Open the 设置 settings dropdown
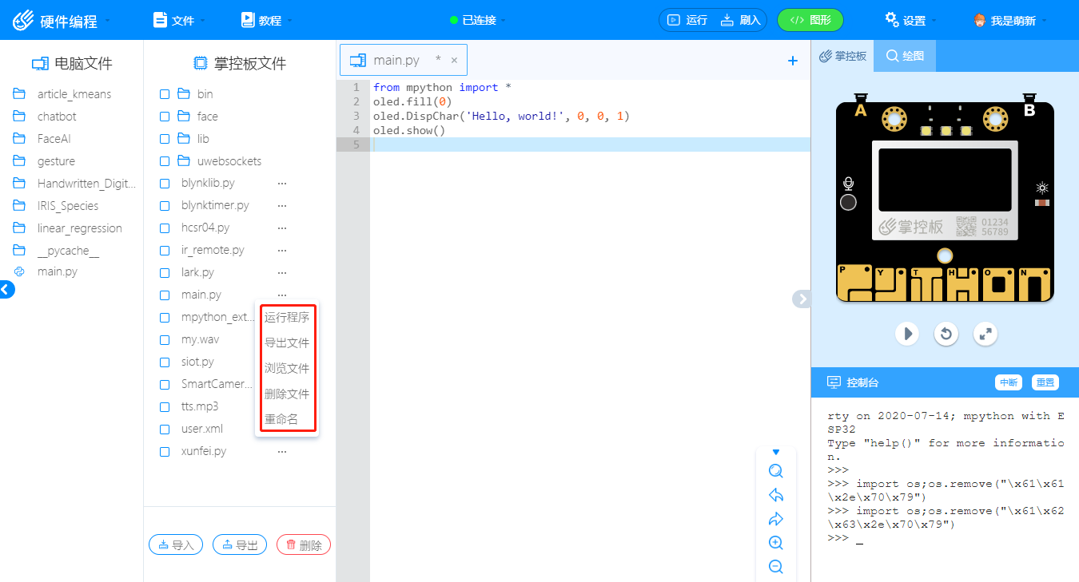 [x=910, y=21]
